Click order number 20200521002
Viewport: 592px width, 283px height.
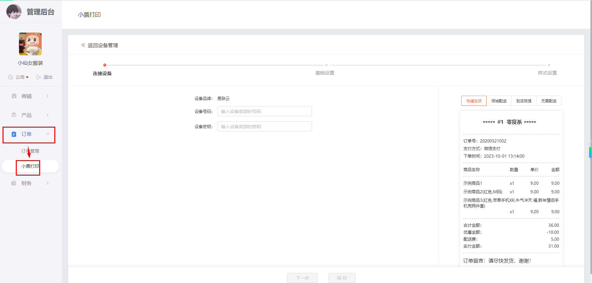coord(493,141)
